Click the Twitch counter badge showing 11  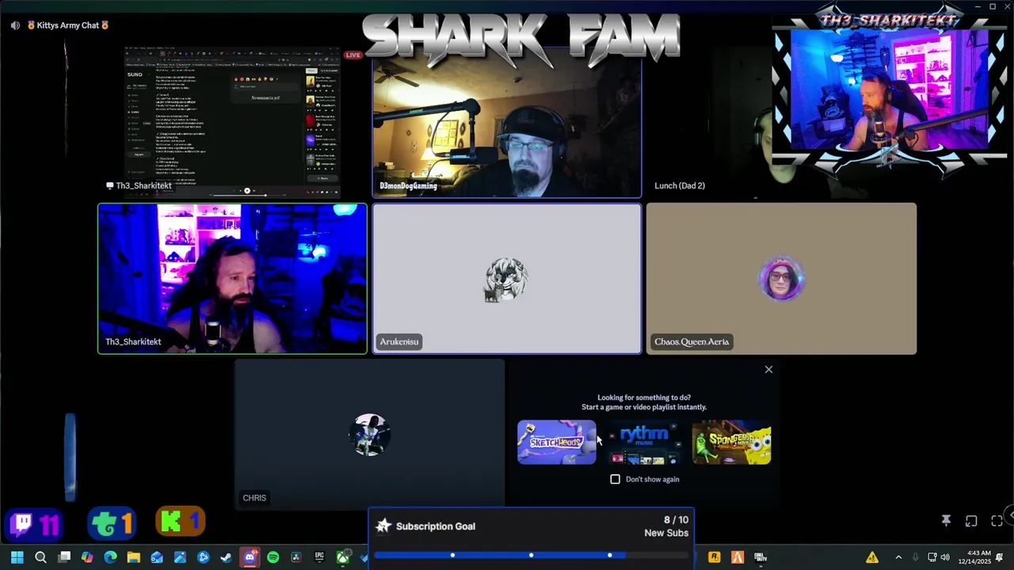[x=34, y=523]
